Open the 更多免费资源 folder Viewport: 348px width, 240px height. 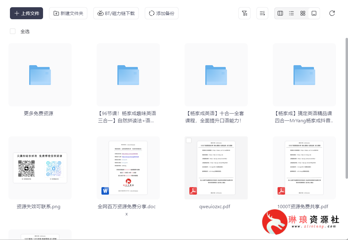[40, 75]
